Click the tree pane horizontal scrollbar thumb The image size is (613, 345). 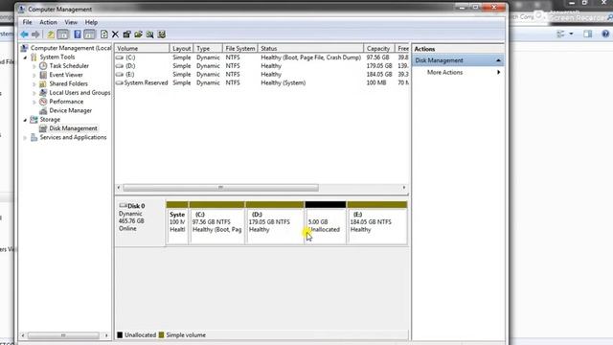[63, 335]
